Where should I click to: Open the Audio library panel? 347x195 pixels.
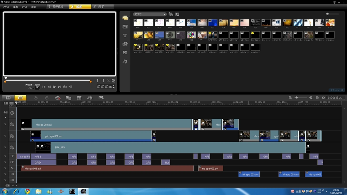coord(125,62)
